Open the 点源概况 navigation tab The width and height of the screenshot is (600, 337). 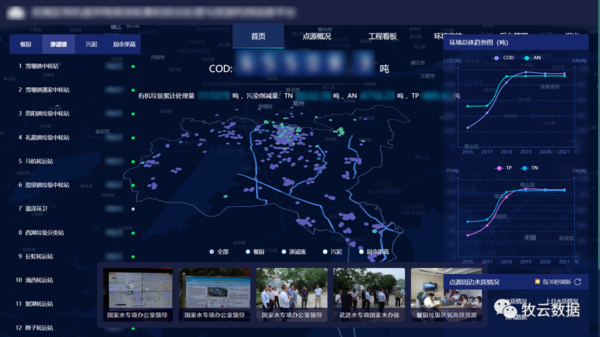pyautogui.click(x=317, y=37)
